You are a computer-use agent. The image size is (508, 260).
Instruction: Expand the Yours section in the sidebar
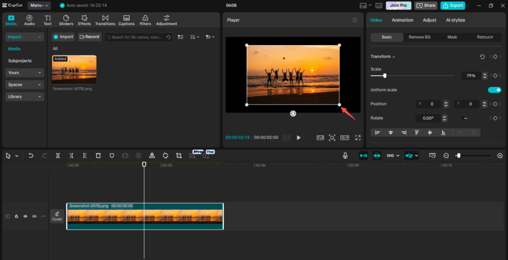24,73
